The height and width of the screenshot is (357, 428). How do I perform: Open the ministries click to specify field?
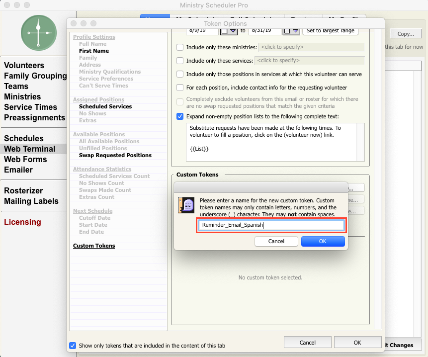[312, 47]
